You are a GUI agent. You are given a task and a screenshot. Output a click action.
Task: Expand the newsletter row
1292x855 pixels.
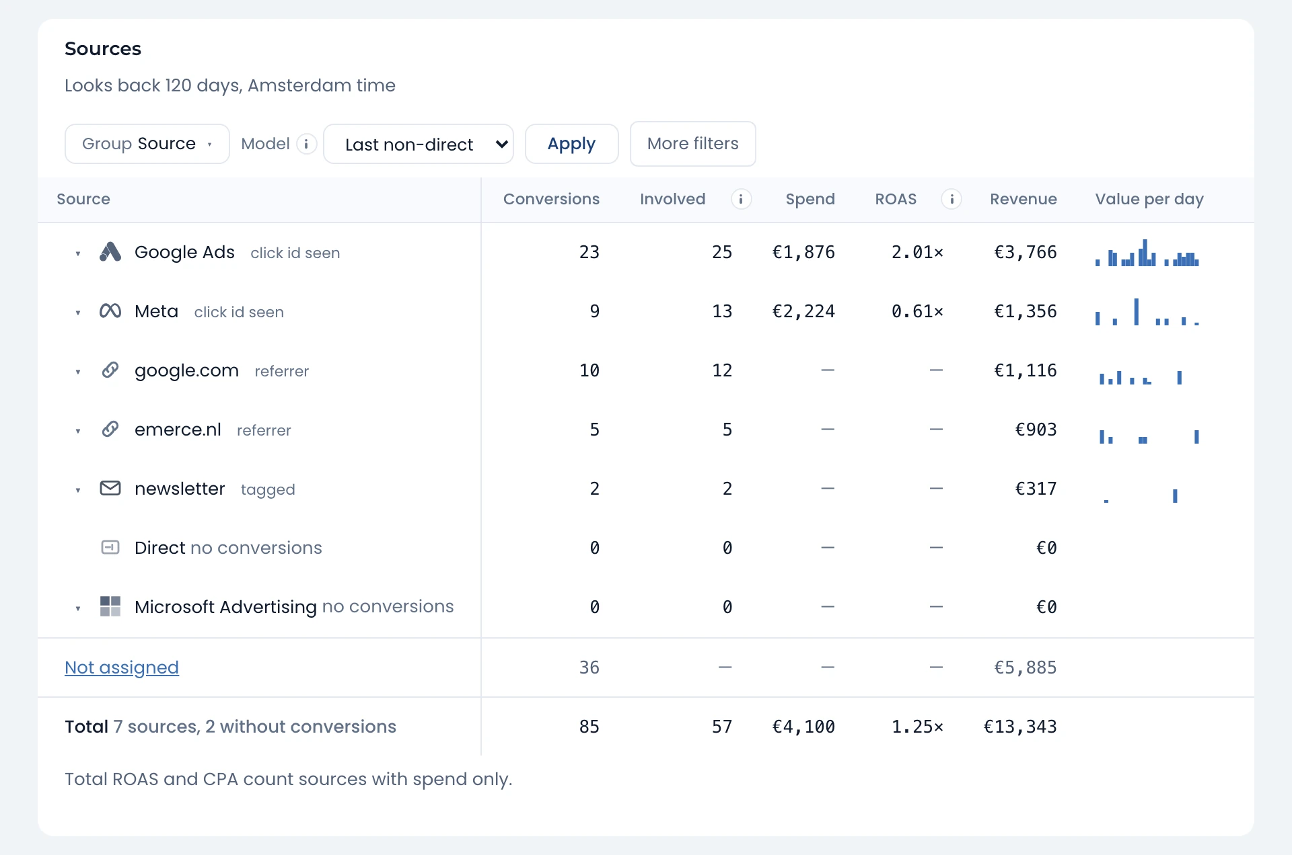[78, 490]
